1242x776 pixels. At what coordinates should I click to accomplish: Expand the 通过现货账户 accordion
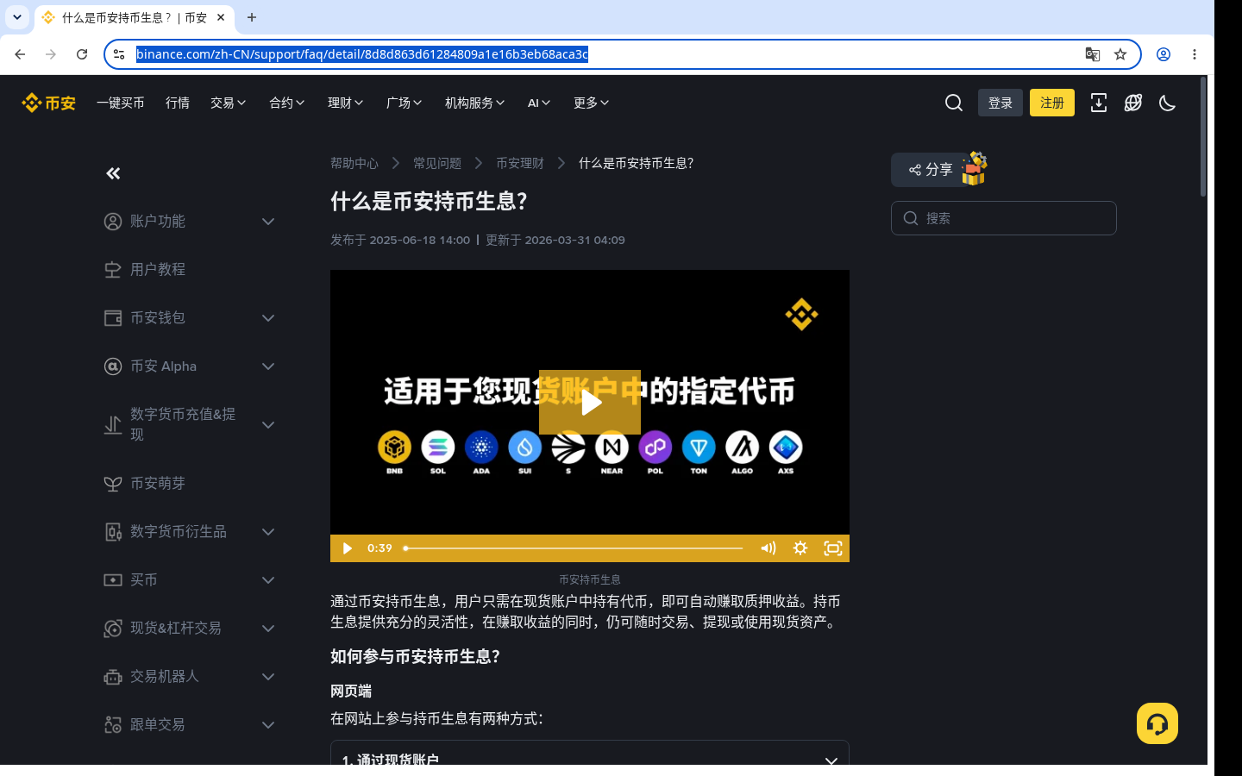click(x=590, y=753)
